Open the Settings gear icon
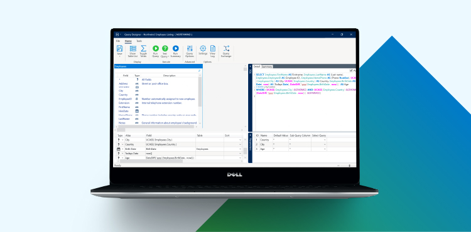Viewport: 471px width, 232px height. tap(203, 48)
